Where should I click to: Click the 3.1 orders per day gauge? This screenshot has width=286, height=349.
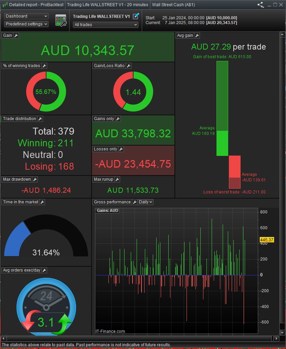coord(46,307)
